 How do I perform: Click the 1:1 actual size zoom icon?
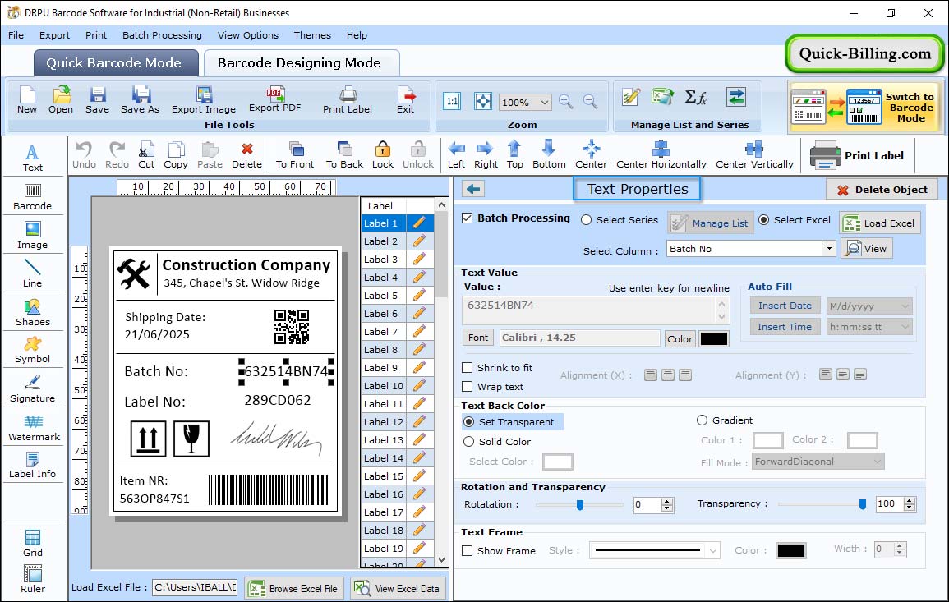coord(452,101)
